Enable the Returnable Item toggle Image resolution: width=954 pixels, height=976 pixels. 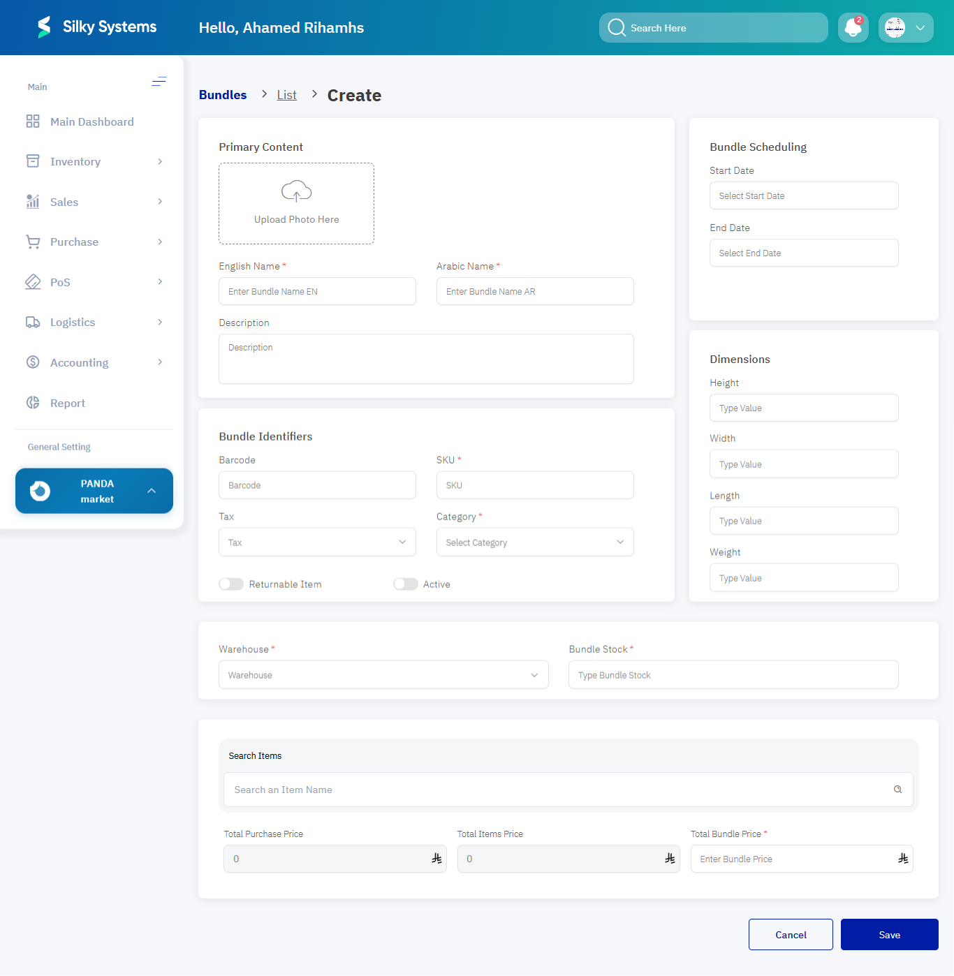pyautogui.click(x=231, y=584)
